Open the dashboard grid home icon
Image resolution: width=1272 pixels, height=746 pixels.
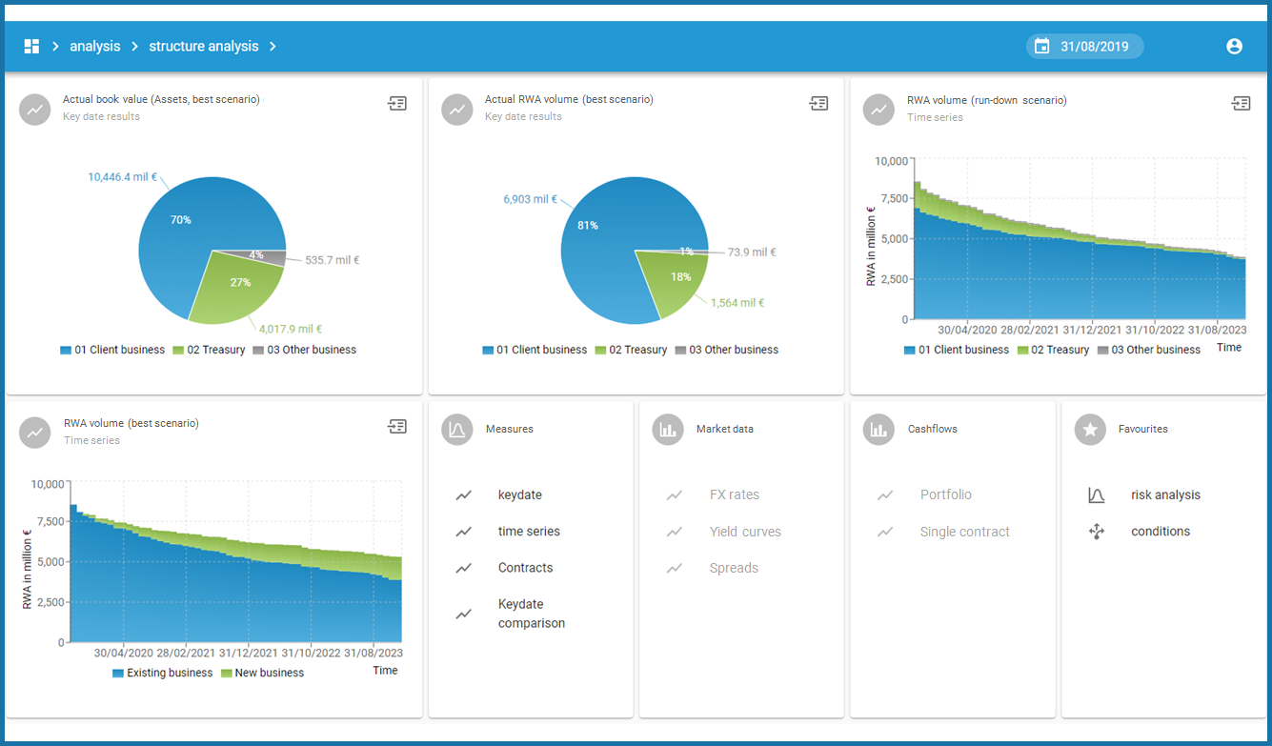(31, 47)
